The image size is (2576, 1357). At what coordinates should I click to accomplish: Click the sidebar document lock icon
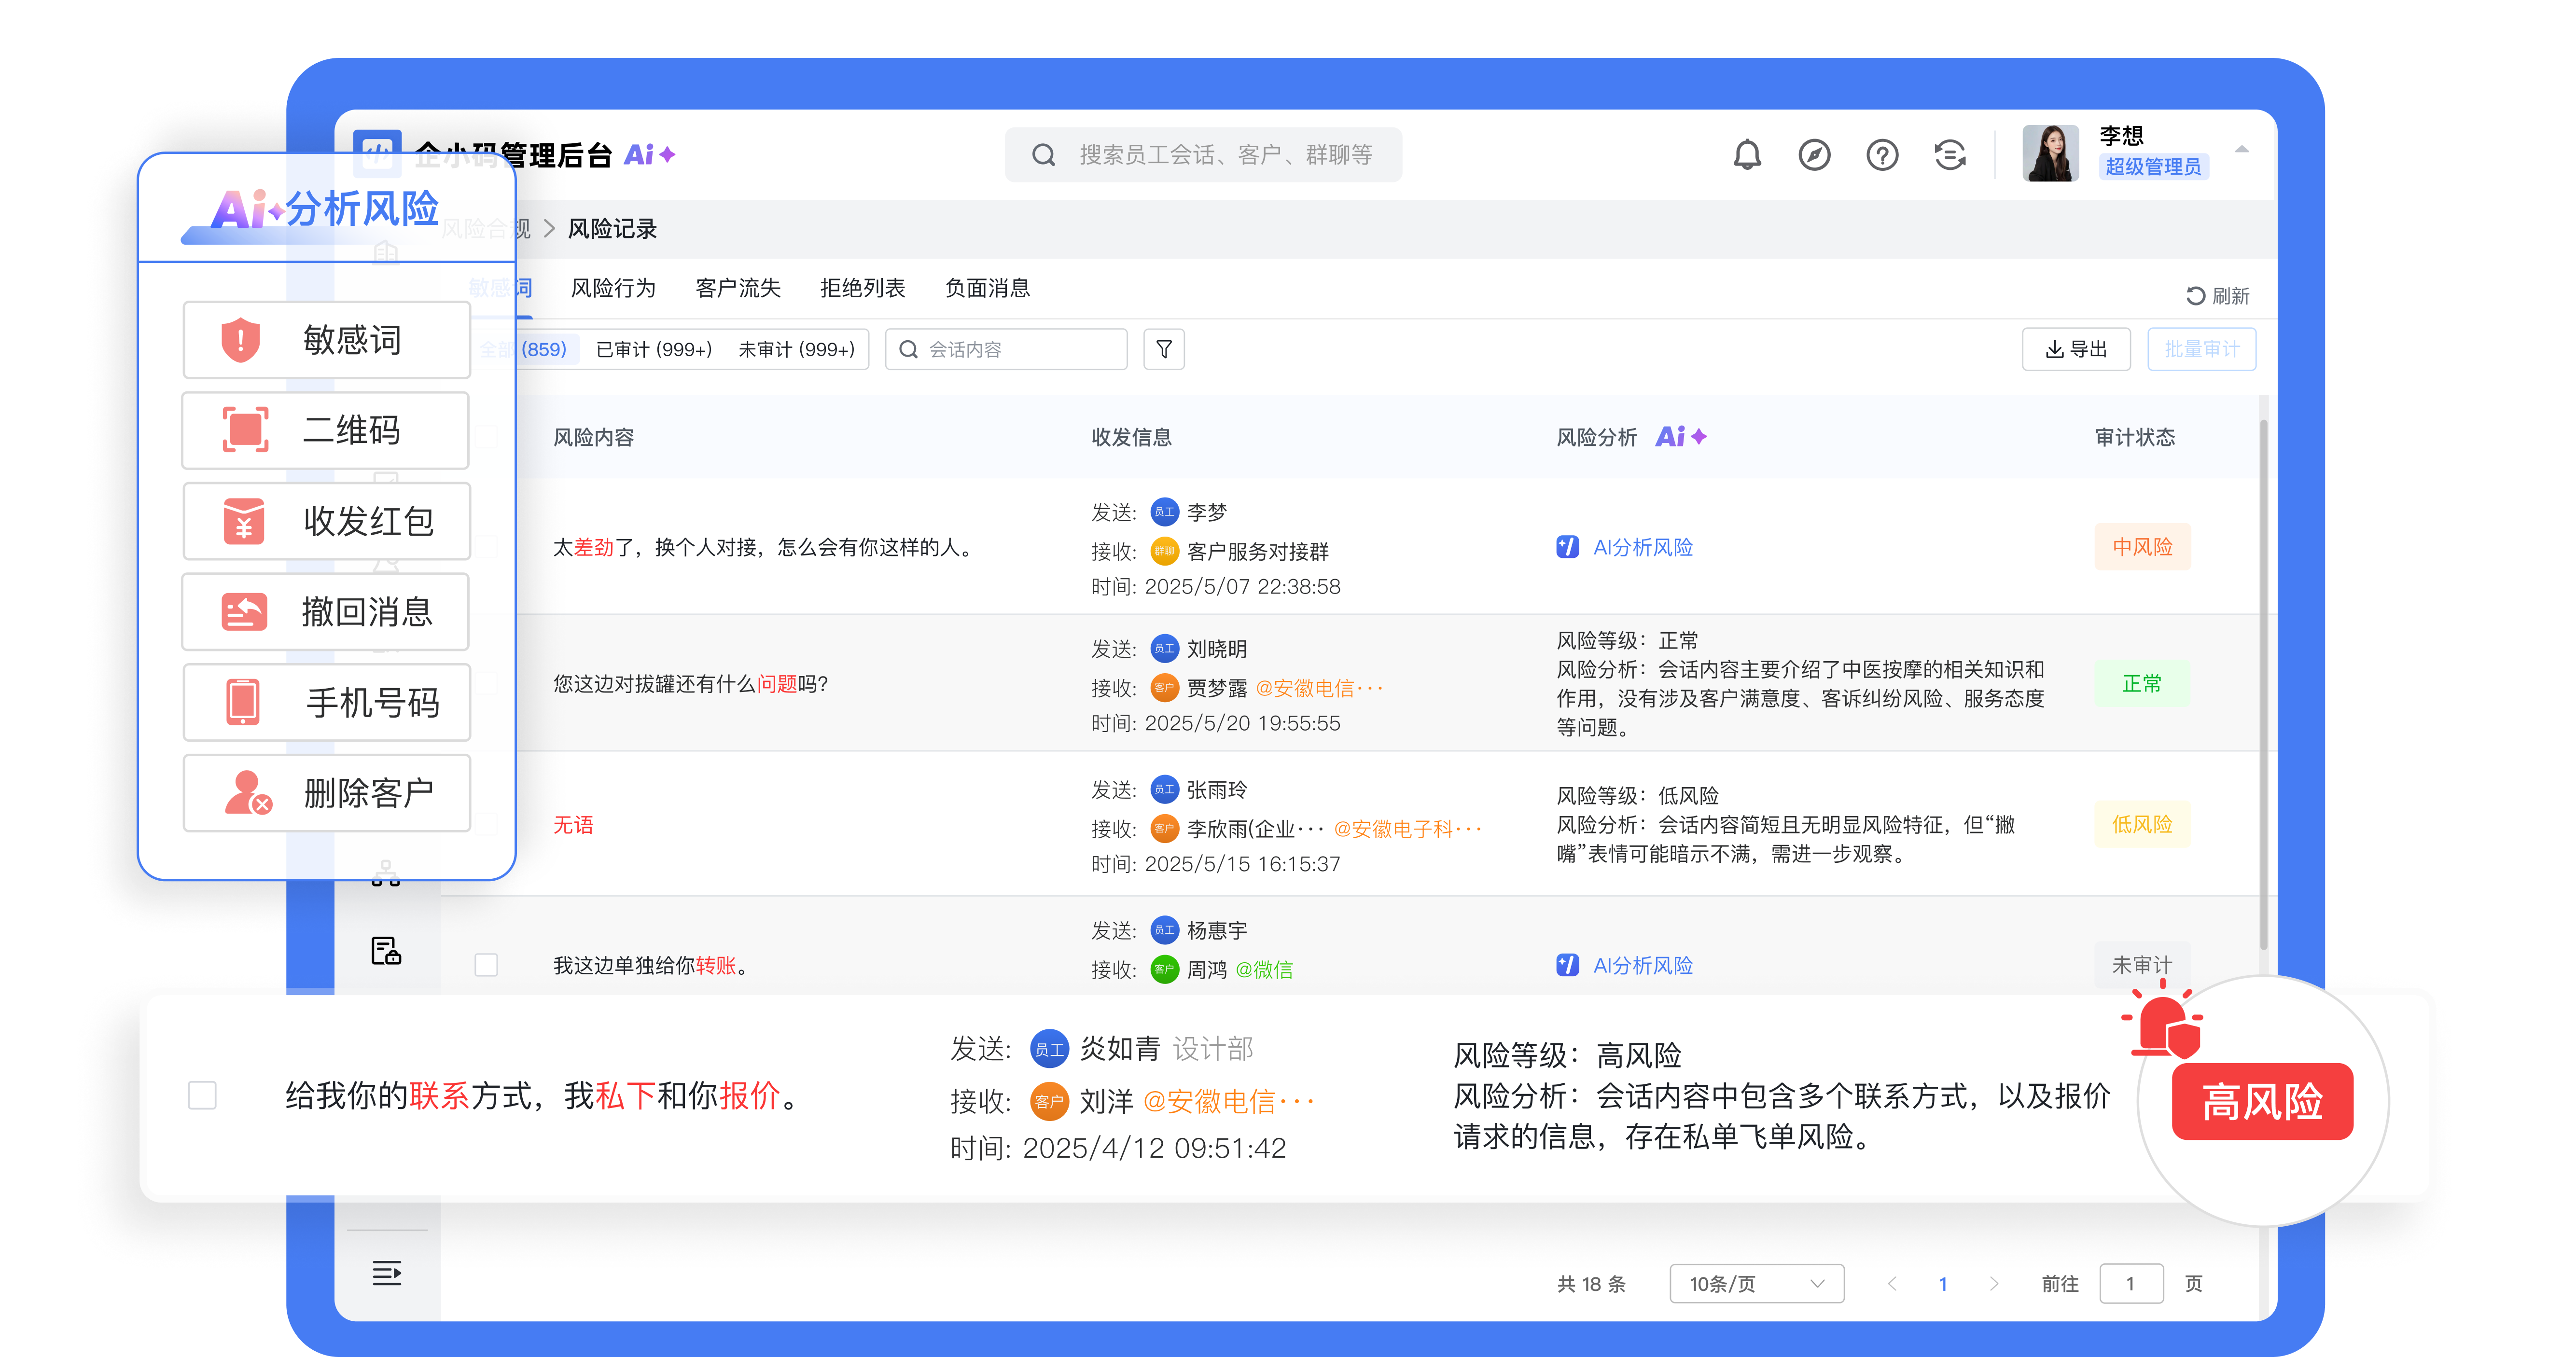pos(386,950)
